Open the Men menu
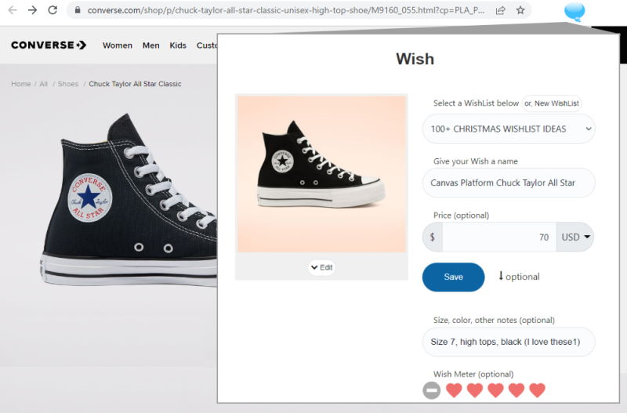This screenshot has width=627, height=413. click(x=151, y=45)
